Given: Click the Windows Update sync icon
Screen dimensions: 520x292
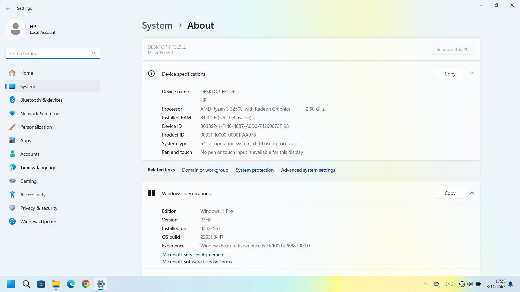Looking at the screenshot, I should tap(12, 221).
